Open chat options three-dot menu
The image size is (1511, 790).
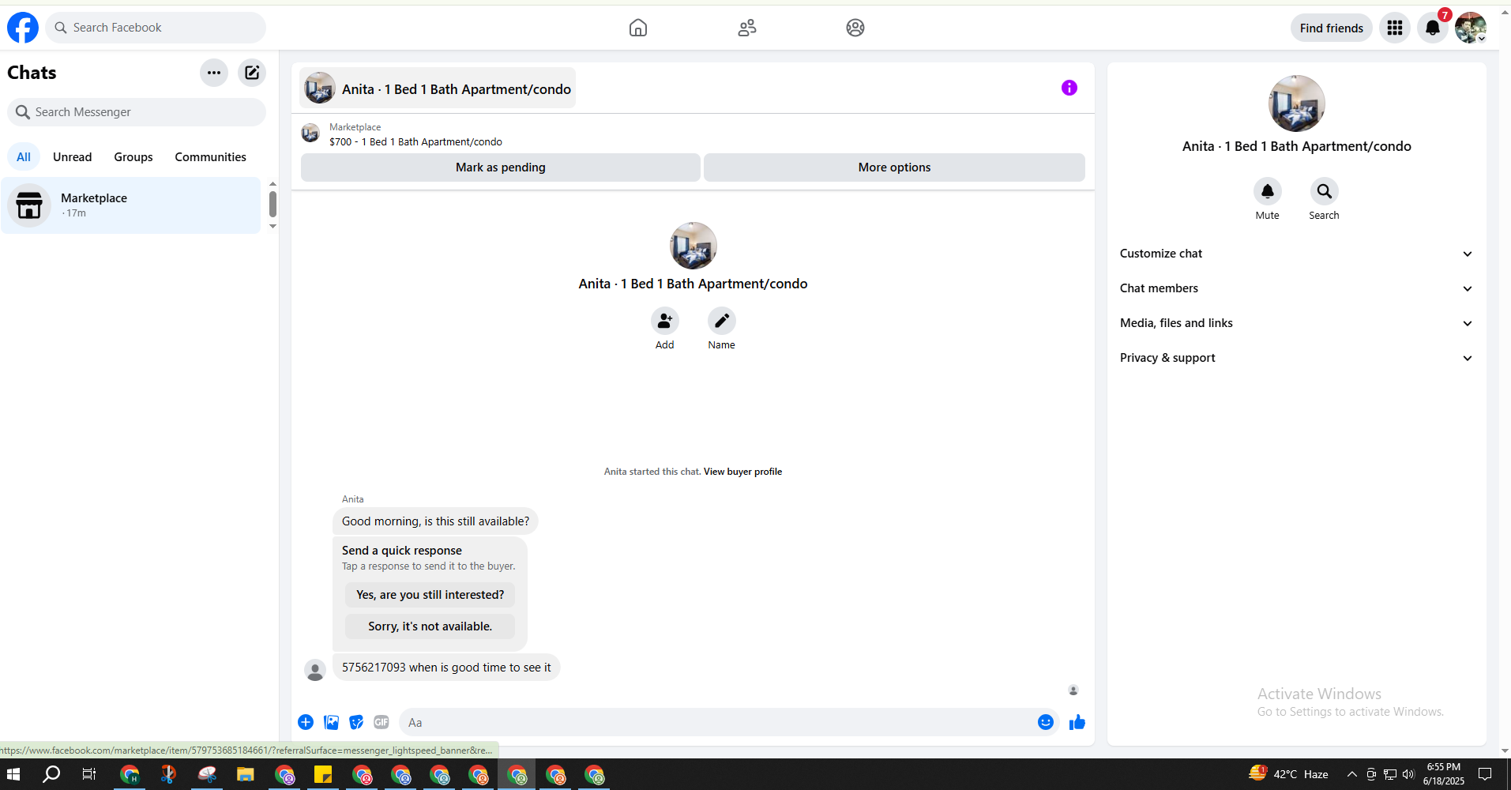[x=214, y=73]
